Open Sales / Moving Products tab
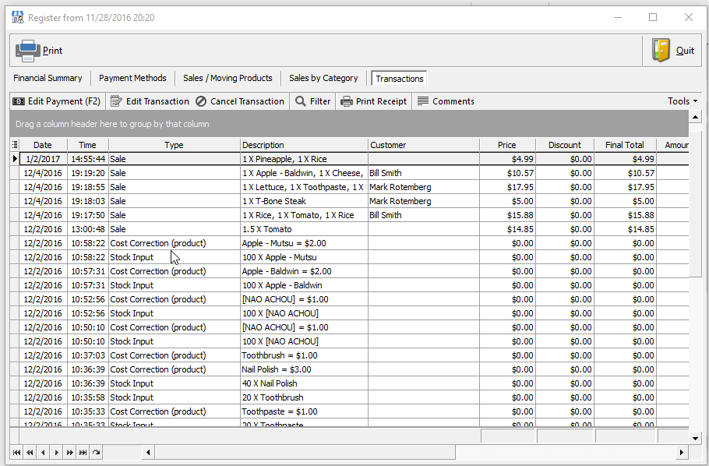 [x=228, y=78]
